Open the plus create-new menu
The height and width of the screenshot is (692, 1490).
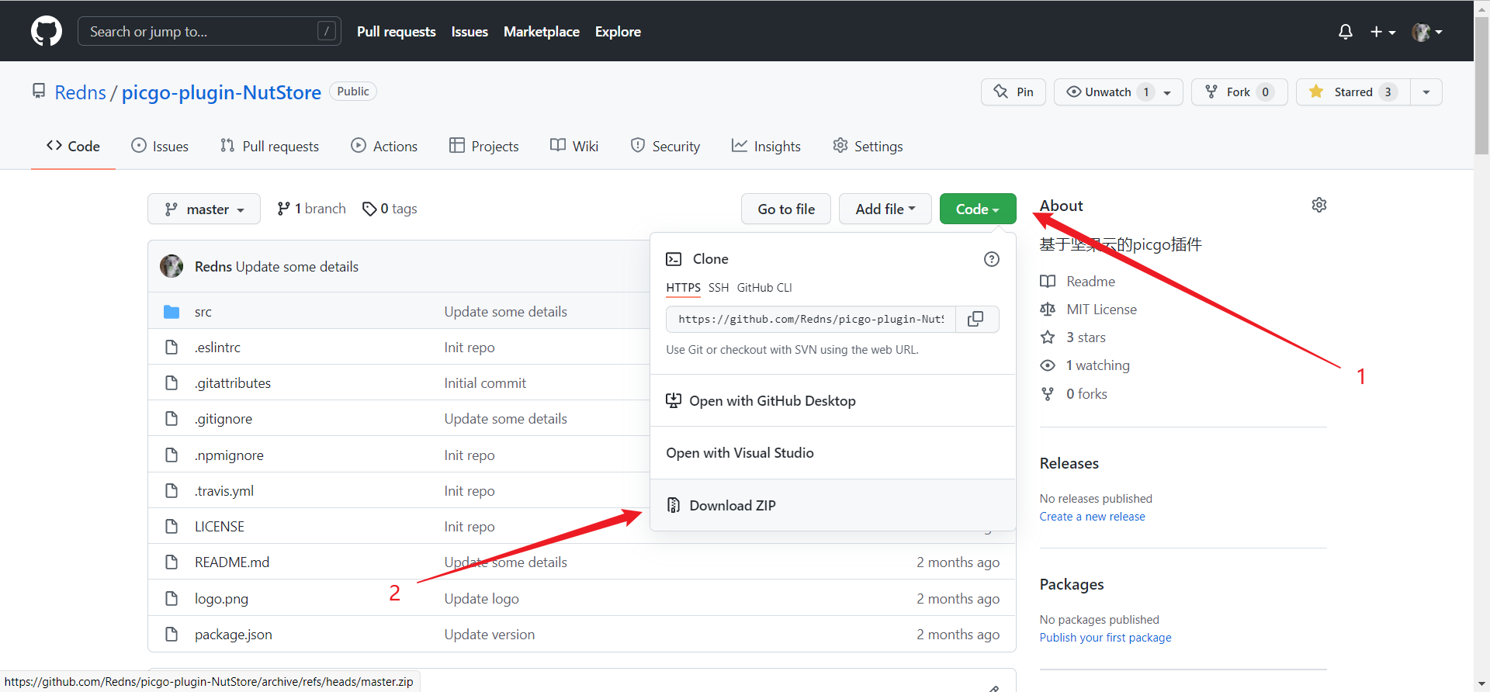(x=1383, y=32)
